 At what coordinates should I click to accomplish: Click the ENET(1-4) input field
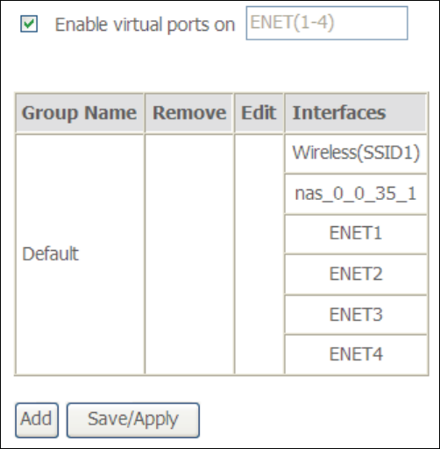[x=327, y=23]
